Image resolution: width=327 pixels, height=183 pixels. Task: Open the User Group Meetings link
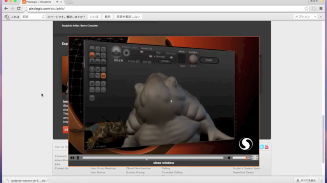click(103, 168)
